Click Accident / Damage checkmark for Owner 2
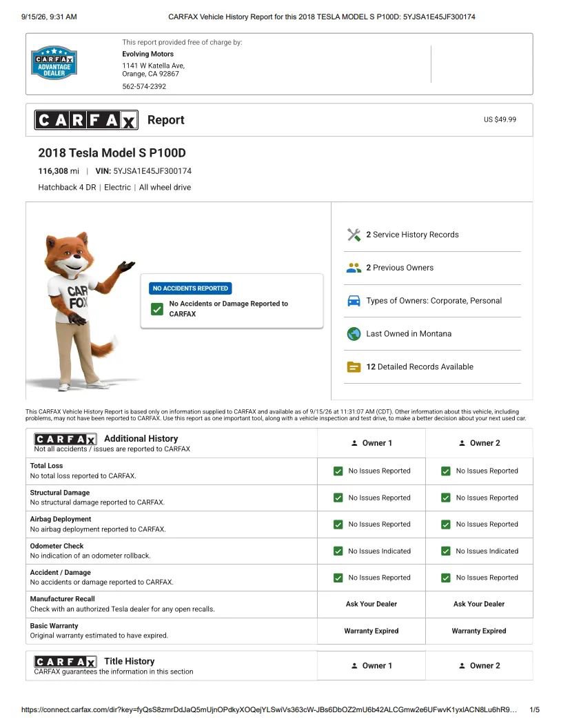This screenshot has height=726, width=561. (446, 578)
